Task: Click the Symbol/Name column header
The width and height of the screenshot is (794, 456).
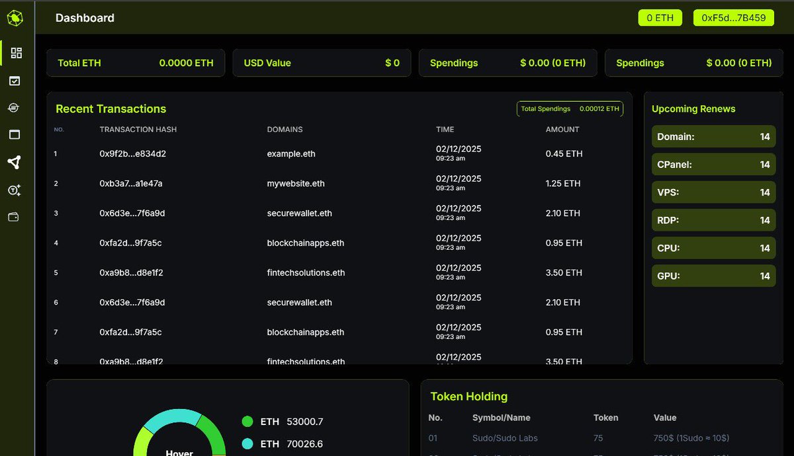Action: coord(502,418)
